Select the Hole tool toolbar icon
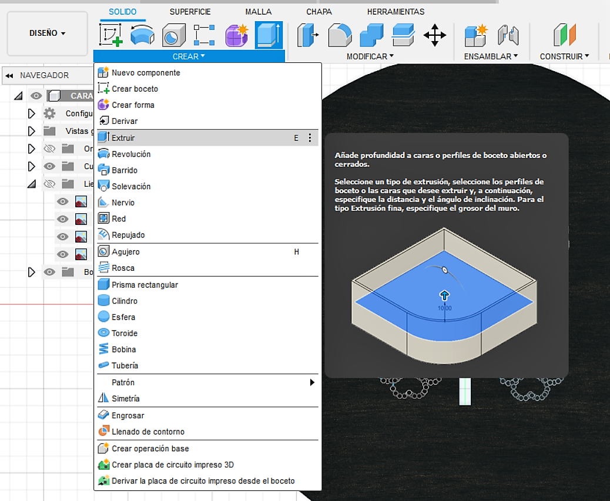The width and height of the screenshot is (610, 501). (173, 35)
